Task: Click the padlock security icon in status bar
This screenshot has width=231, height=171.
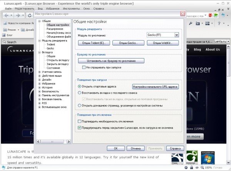Action: (x=191, y=168)
